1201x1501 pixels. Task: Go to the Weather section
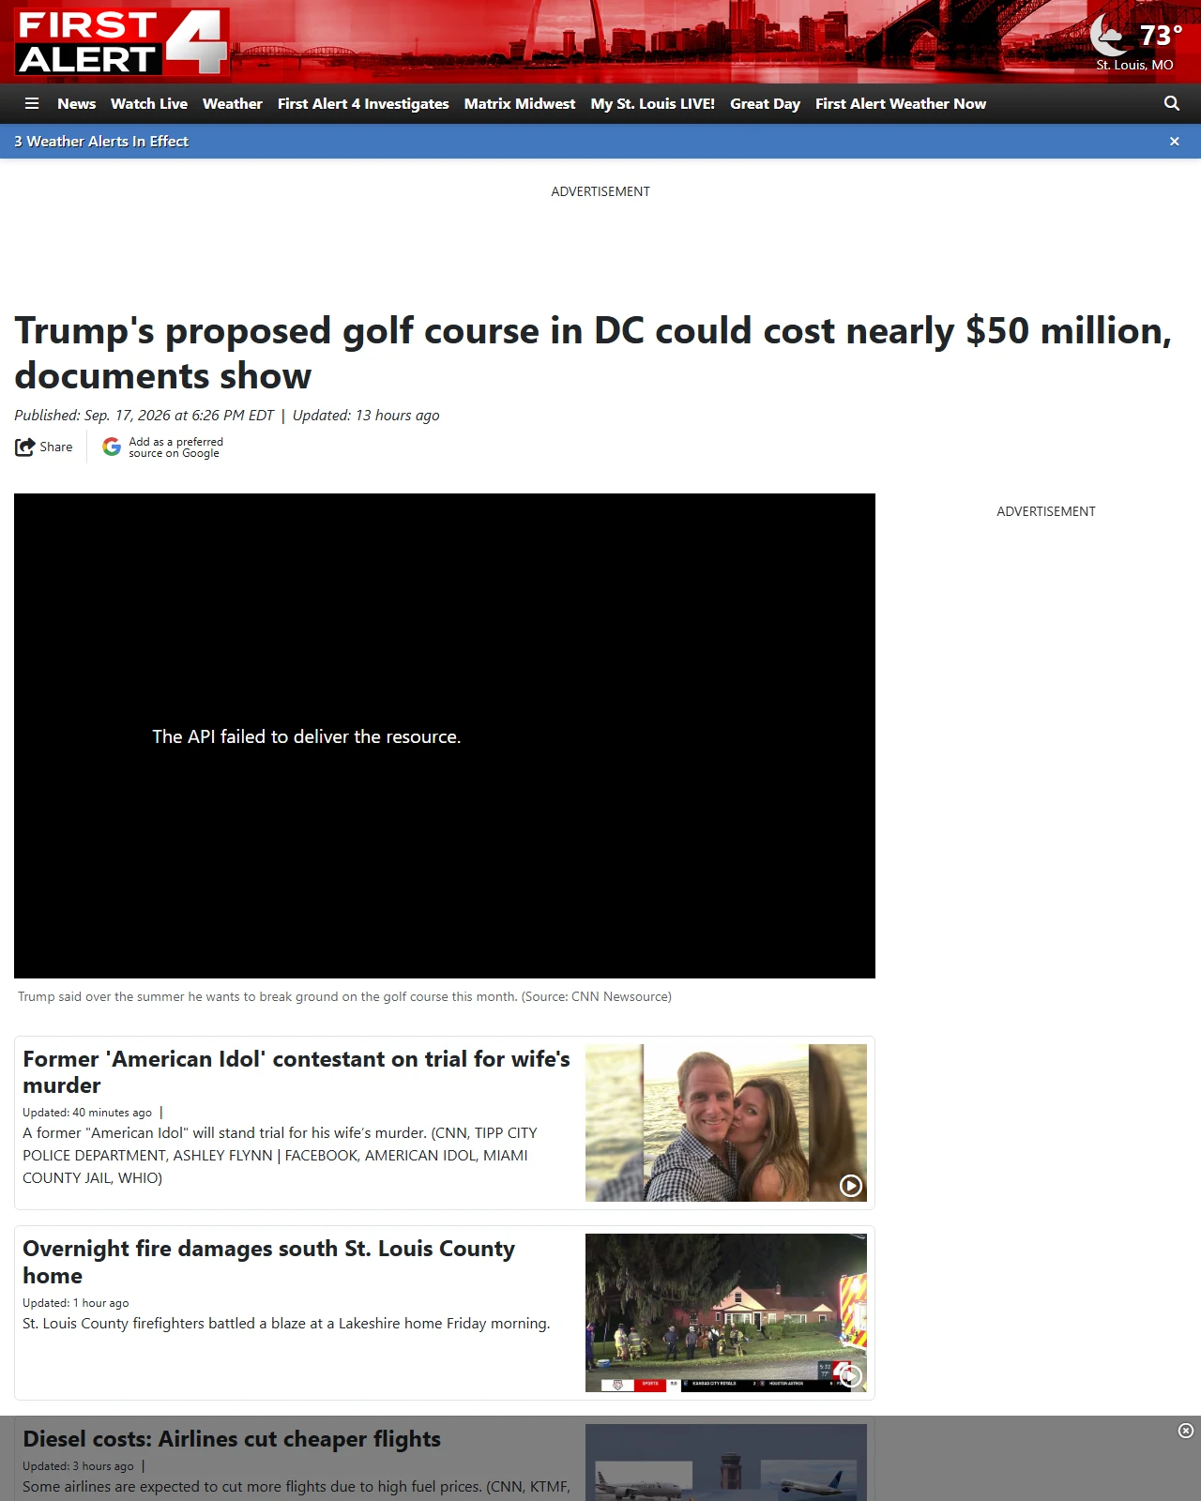(233, 104)
